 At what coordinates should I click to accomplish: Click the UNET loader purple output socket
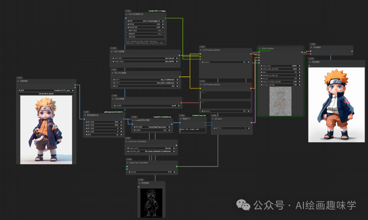tap(179, 55)
